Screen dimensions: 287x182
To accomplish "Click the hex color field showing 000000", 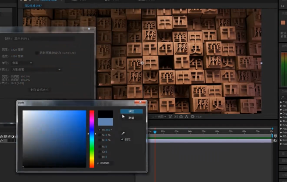I will tap(106, 163).
